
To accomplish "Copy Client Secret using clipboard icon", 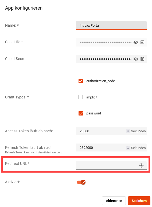I will [x=142, y=59].
